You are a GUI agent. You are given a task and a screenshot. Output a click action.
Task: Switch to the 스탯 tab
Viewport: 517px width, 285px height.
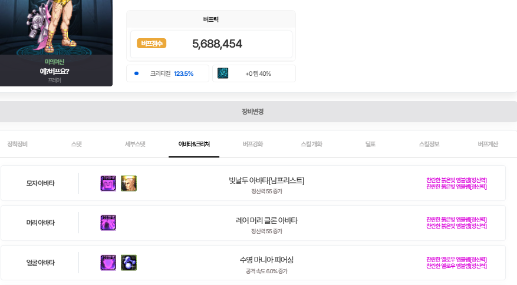(x=77, y=144)
